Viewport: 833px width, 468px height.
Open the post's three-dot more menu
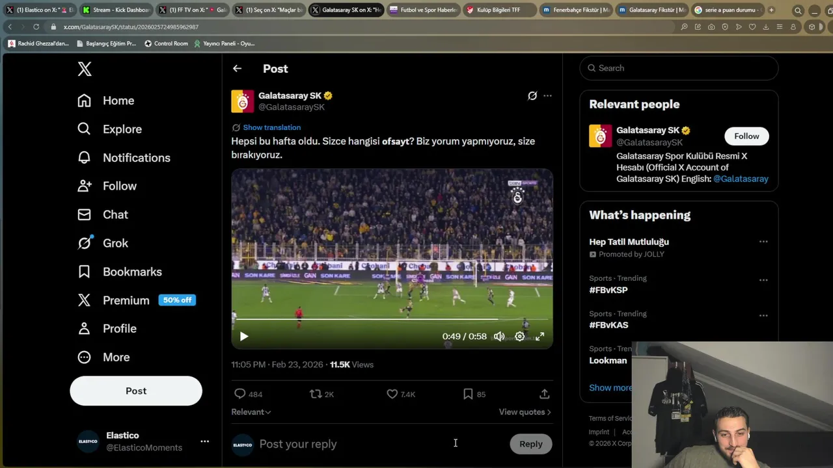547,96
